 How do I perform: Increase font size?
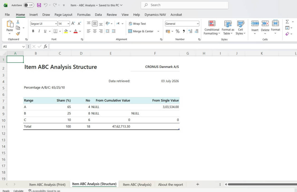(73, 23)
